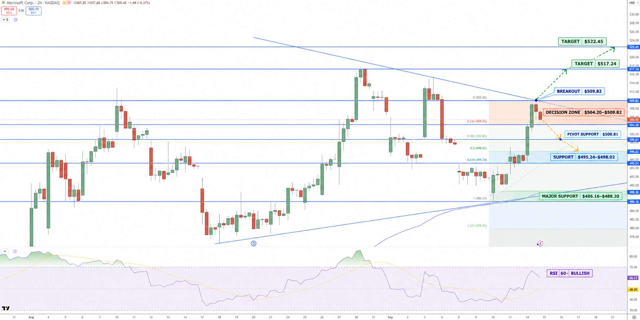The image size is (640, 320).
Task: Click the 530.00 price scale label
Action: [634, 14]
